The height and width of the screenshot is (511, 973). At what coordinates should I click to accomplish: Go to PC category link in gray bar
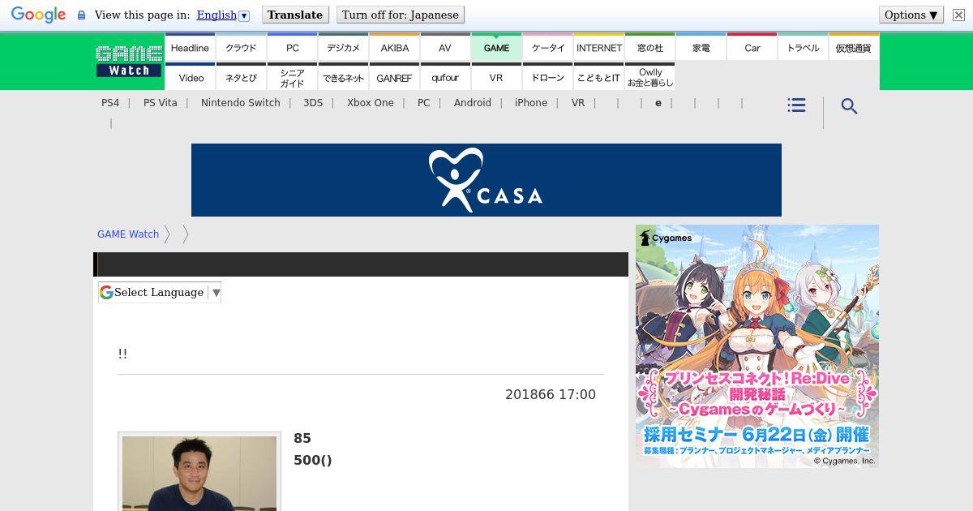[424, 103]
